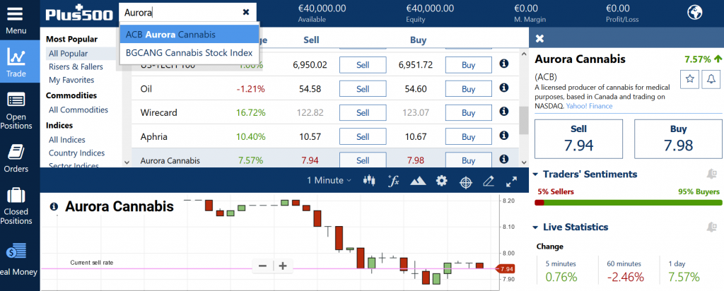Click Sell button in US-TECH 100 row
This screenshot has height=291, width=724.
[363, 65]
